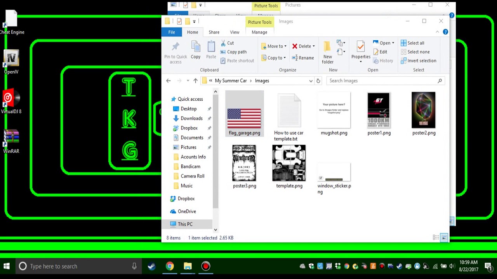497x279 pixels.
Task: Click Copy path in Clipboard group
Action: point(233,52)
